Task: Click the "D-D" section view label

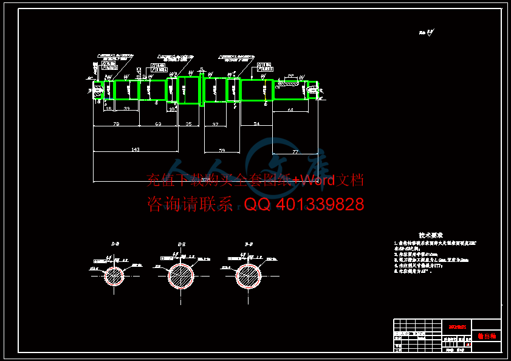Action: pos(115,244)
